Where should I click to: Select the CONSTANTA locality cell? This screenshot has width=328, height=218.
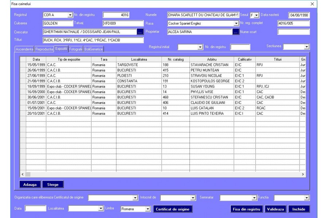tap(139, 81)
